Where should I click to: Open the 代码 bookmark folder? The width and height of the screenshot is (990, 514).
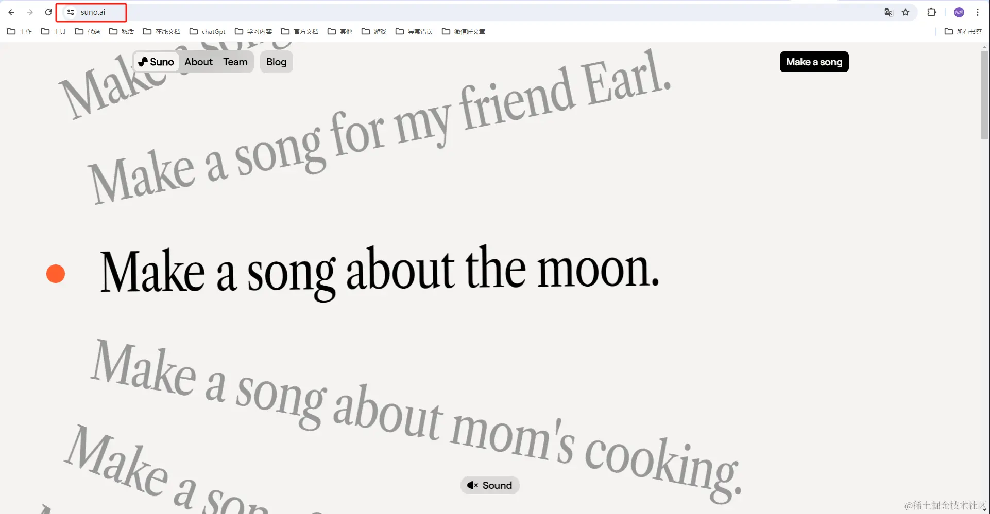pos(88,31)
